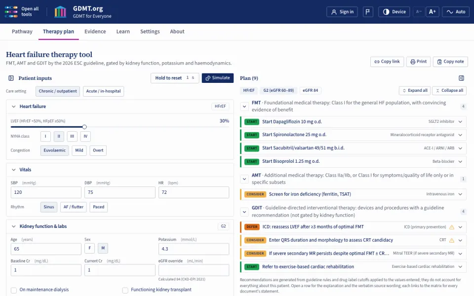This screenshot has width=474, height=296.
Task: Click the CRT row warning triangle
Action: tap(452, 240)
